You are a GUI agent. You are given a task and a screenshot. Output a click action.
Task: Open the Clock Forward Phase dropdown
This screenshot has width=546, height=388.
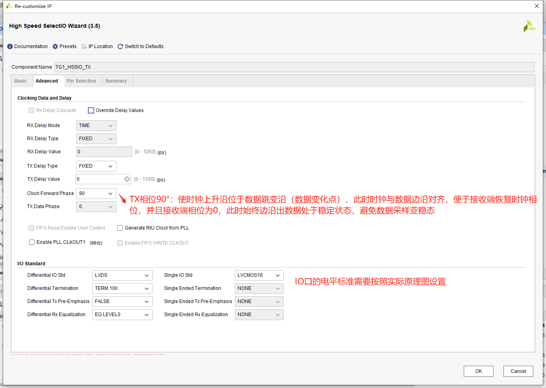tap(96, 193)
